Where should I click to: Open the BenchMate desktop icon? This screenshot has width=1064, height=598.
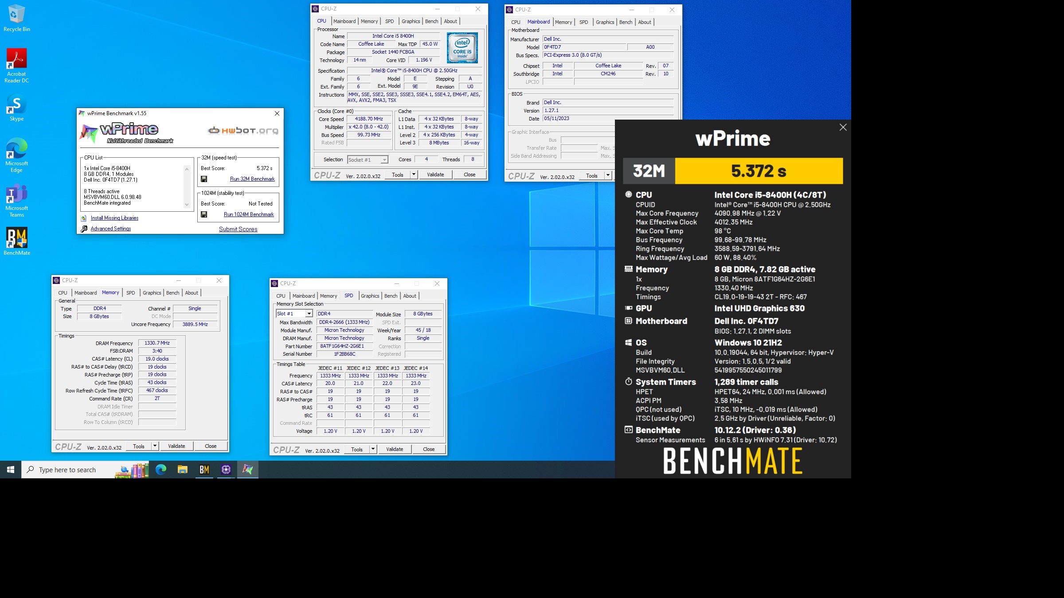tap(16, 242)
